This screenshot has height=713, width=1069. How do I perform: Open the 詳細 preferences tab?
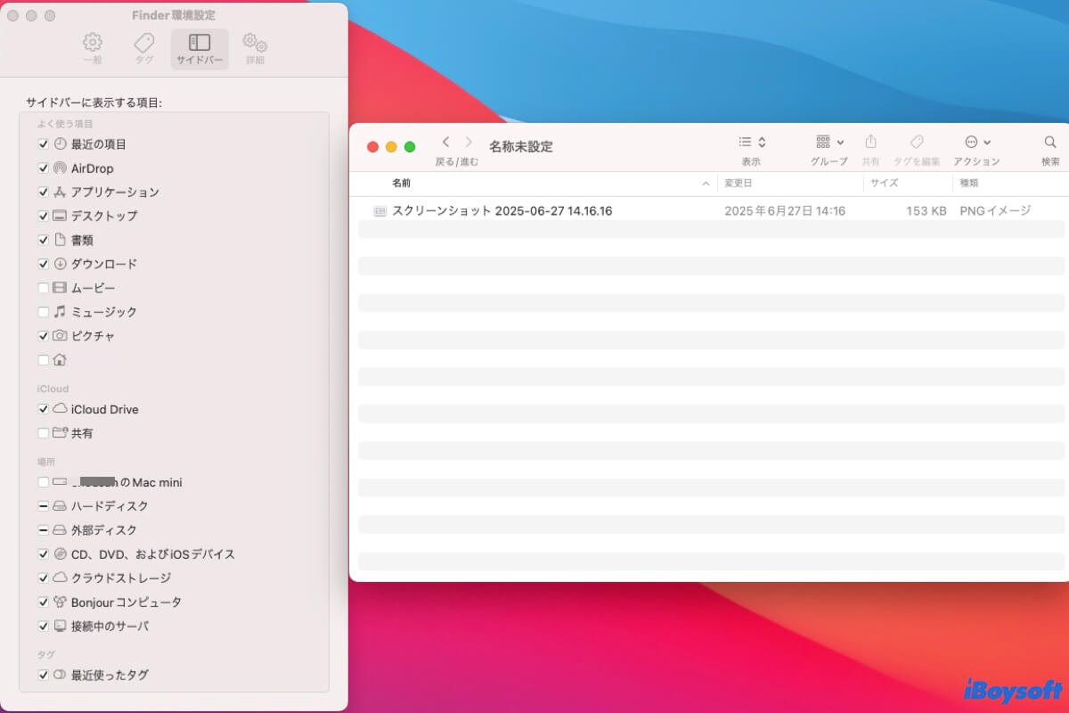pos(256,49)
